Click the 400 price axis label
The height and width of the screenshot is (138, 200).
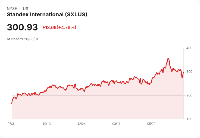coord(189,48)
